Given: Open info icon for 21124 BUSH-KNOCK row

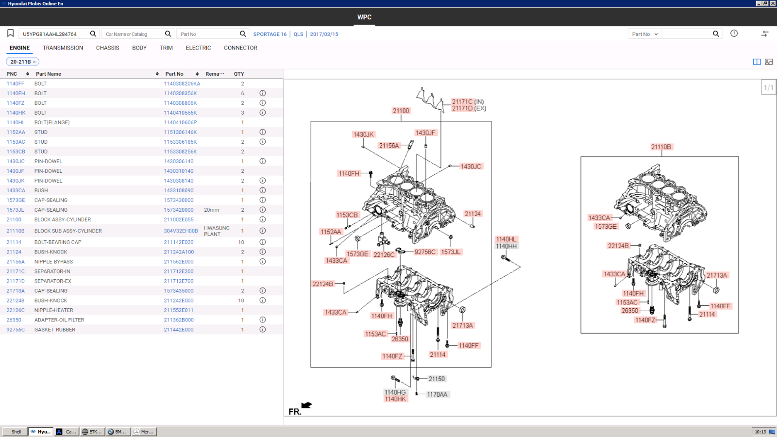Looking at the screenshot, I should [x=263, y=252].
